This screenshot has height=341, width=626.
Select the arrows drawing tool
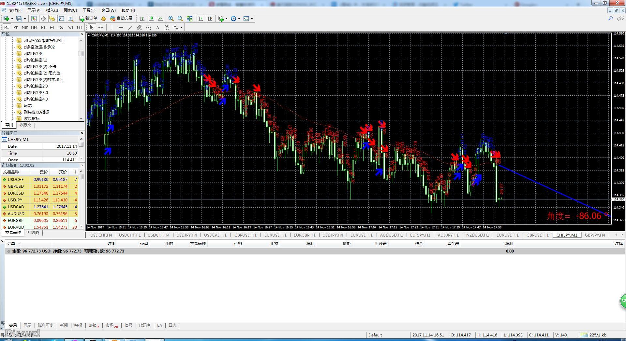[176, 27]
